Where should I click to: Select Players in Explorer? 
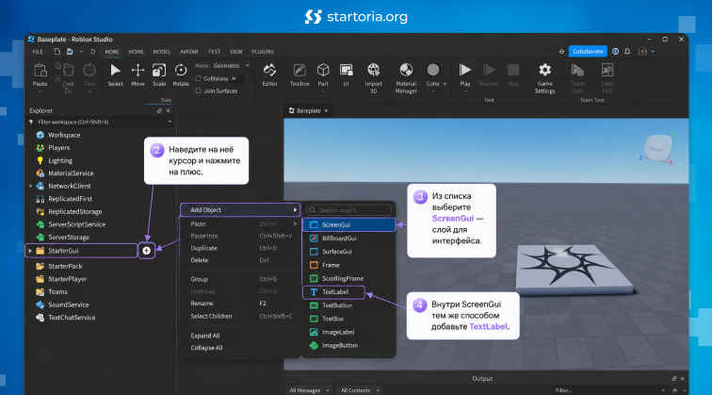pyautogui.click(x=58, y=148)
